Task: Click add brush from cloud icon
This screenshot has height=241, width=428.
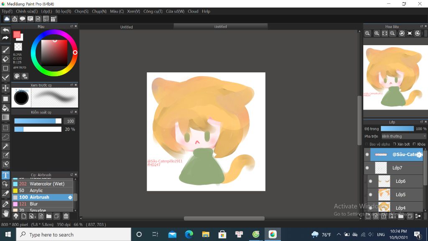Action: tap(16, 216)
